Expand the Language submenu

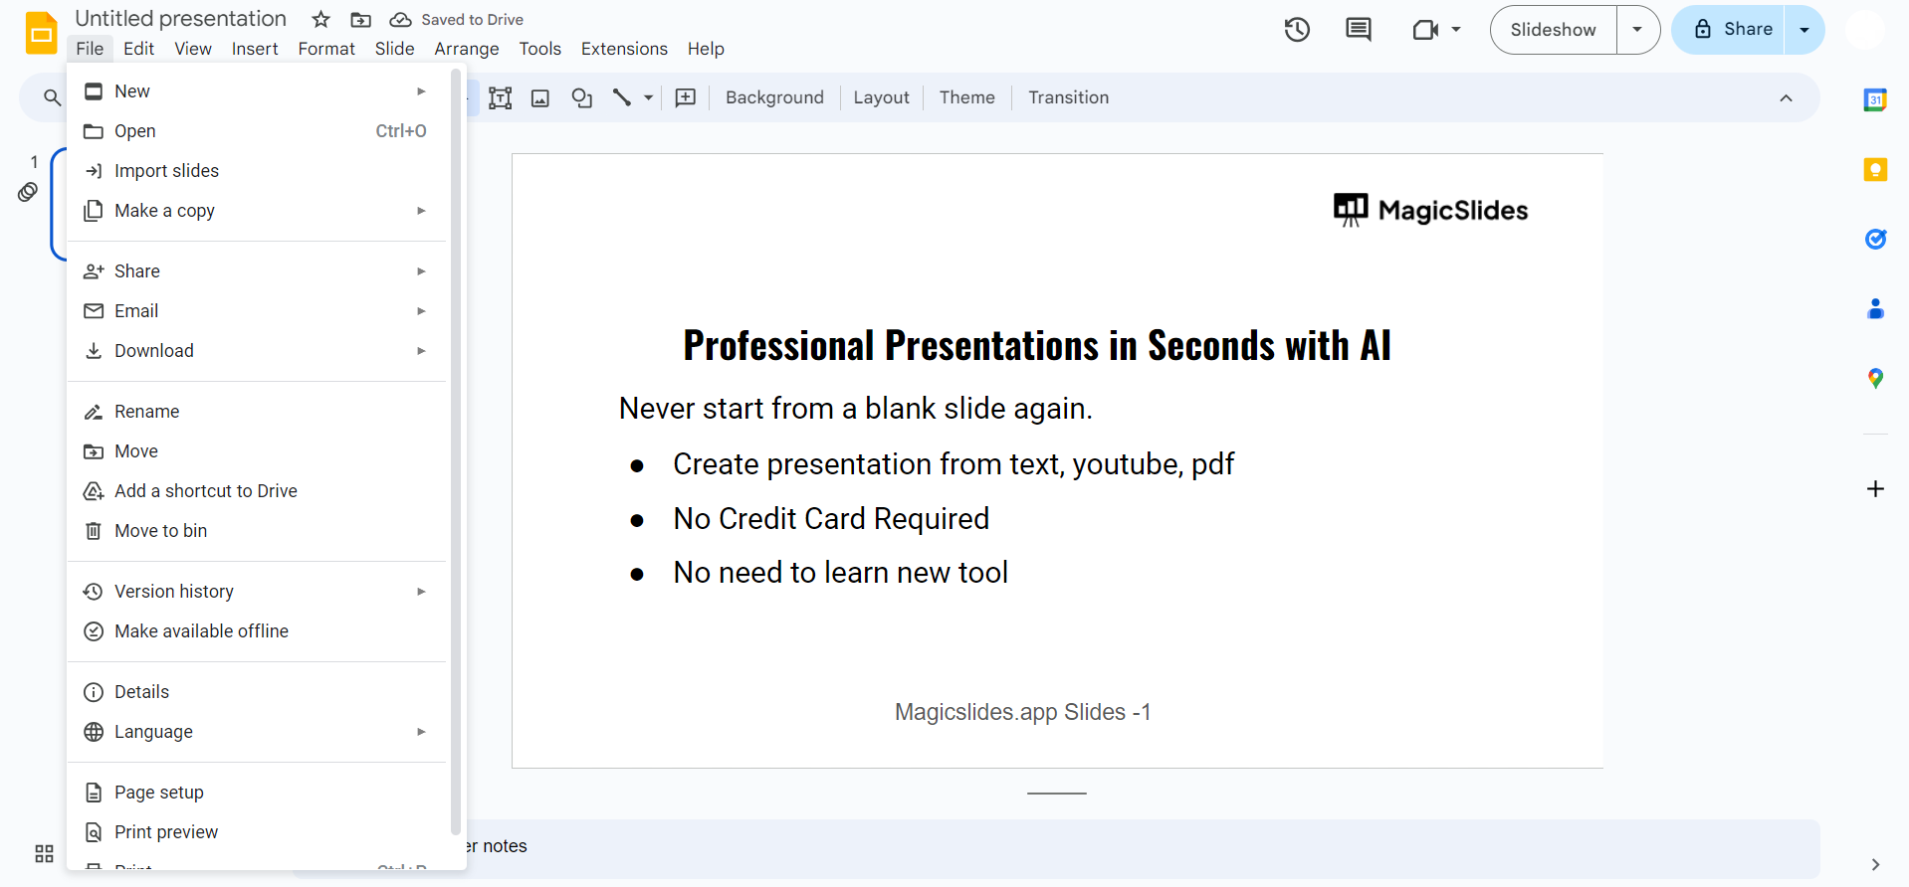click(421, 732)
